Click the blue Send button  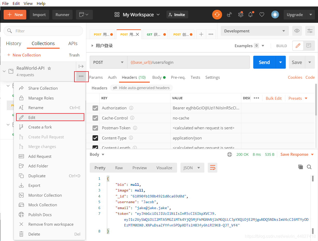point(264,62)
